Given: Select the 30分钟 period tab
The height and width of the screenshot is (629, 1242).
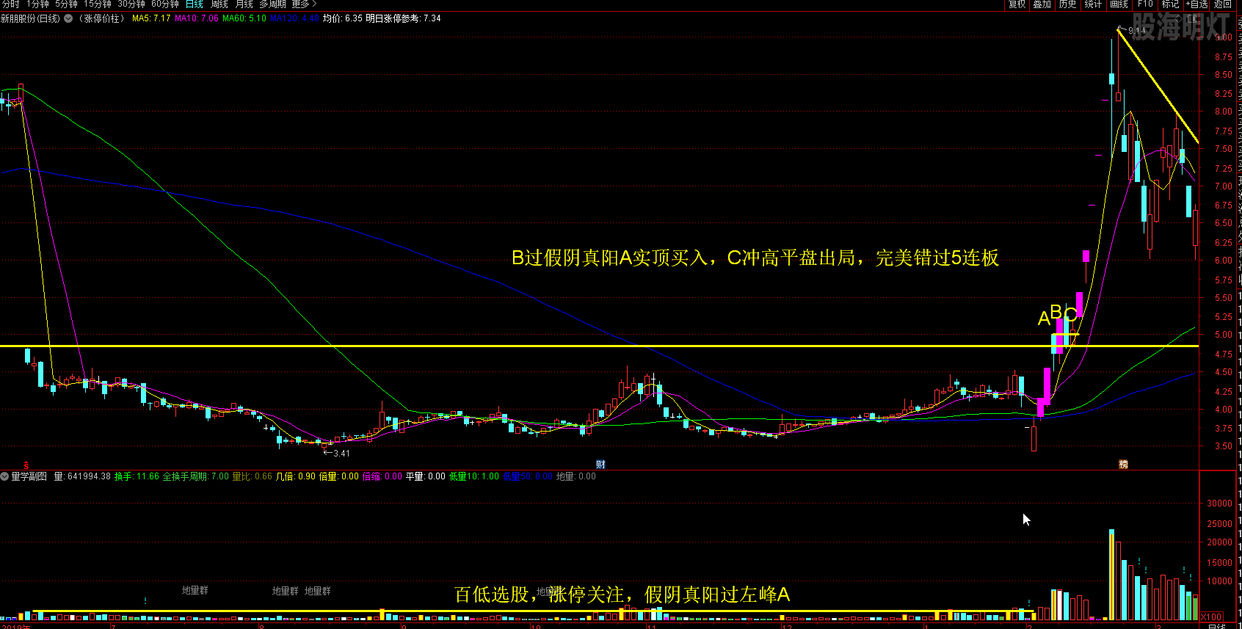Looking at the screenshot, I should (131, 4).
